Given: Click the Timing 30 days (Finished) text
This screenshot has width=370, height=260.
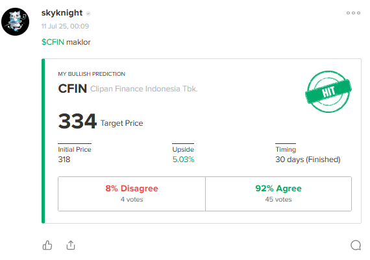Looking at the screenshot, I should point(308,160).
